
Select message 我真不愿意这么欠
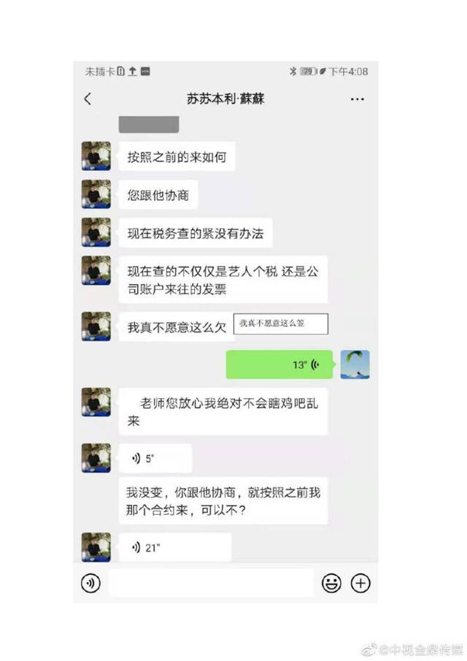(x=177, y=327)
